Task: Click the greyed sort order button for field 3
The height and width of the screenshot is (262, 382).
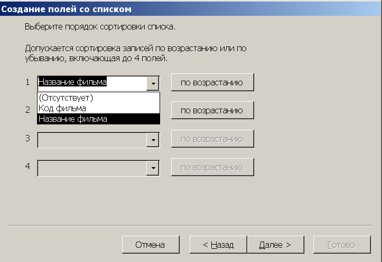Action: (212, 139)
